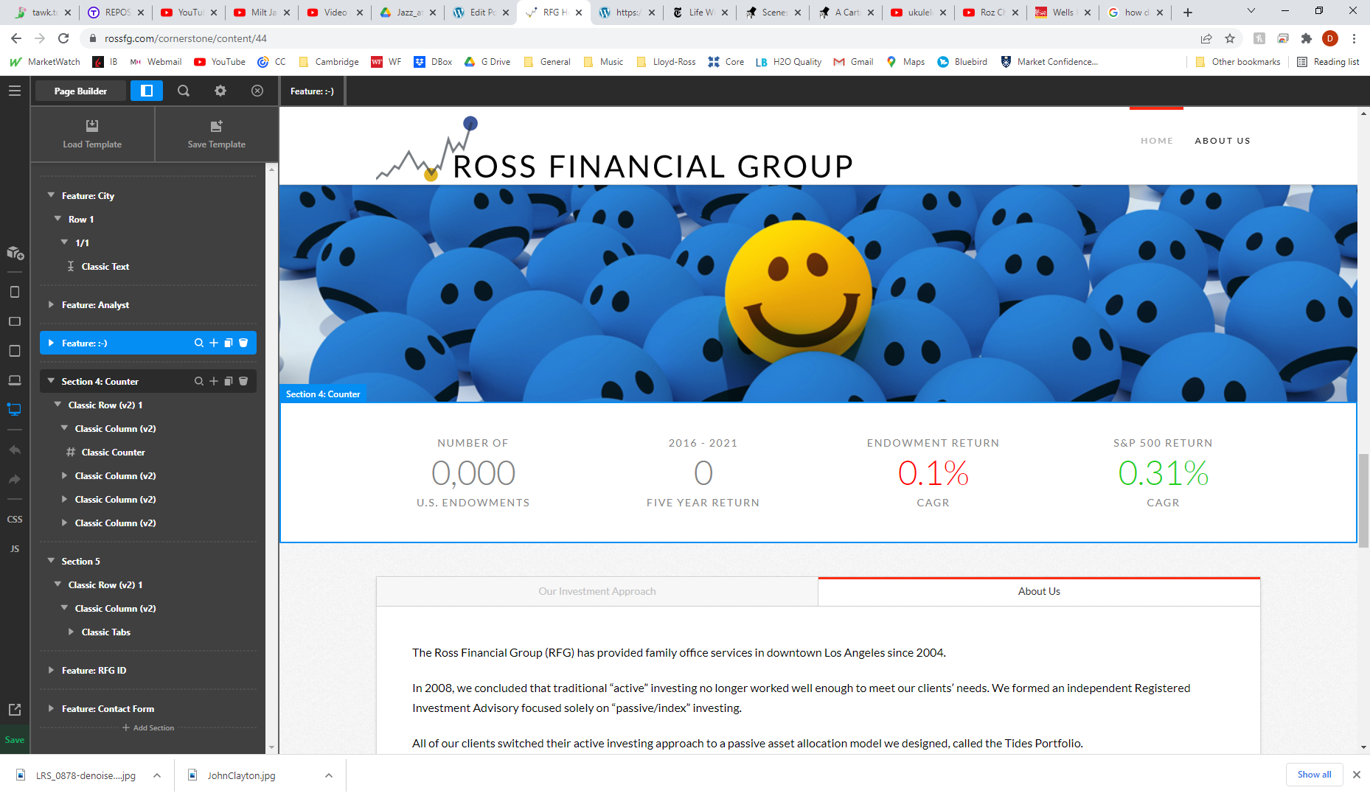Viewport: 1370px width, 796px height.
Task: Close the builder with the circled X icon
Action: click(257, 91)
